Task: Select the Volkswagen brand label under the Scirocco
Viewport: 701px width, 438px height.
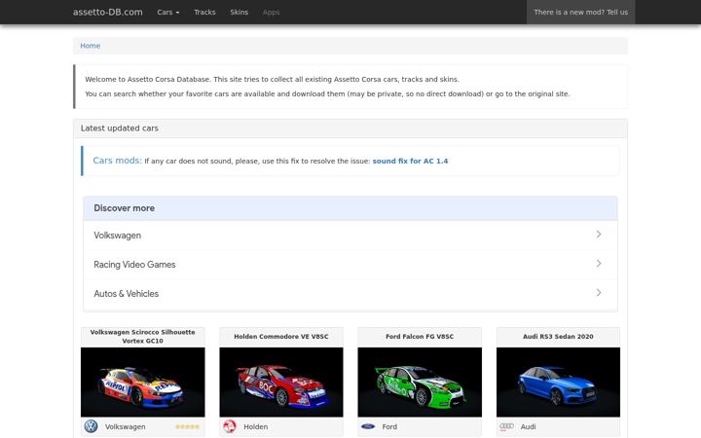Action: pyautogui.click(x=126, y=427)
